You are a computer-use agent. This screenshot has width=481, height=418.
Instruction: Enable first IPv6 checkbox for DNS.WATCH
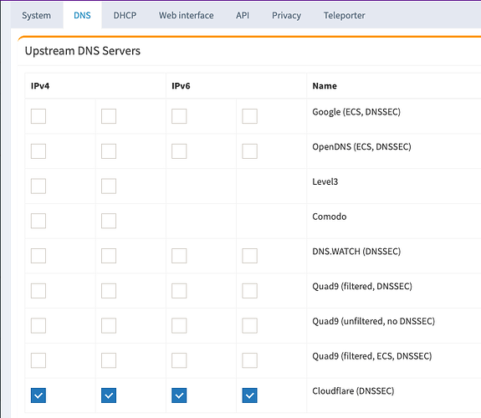point(179,256)
